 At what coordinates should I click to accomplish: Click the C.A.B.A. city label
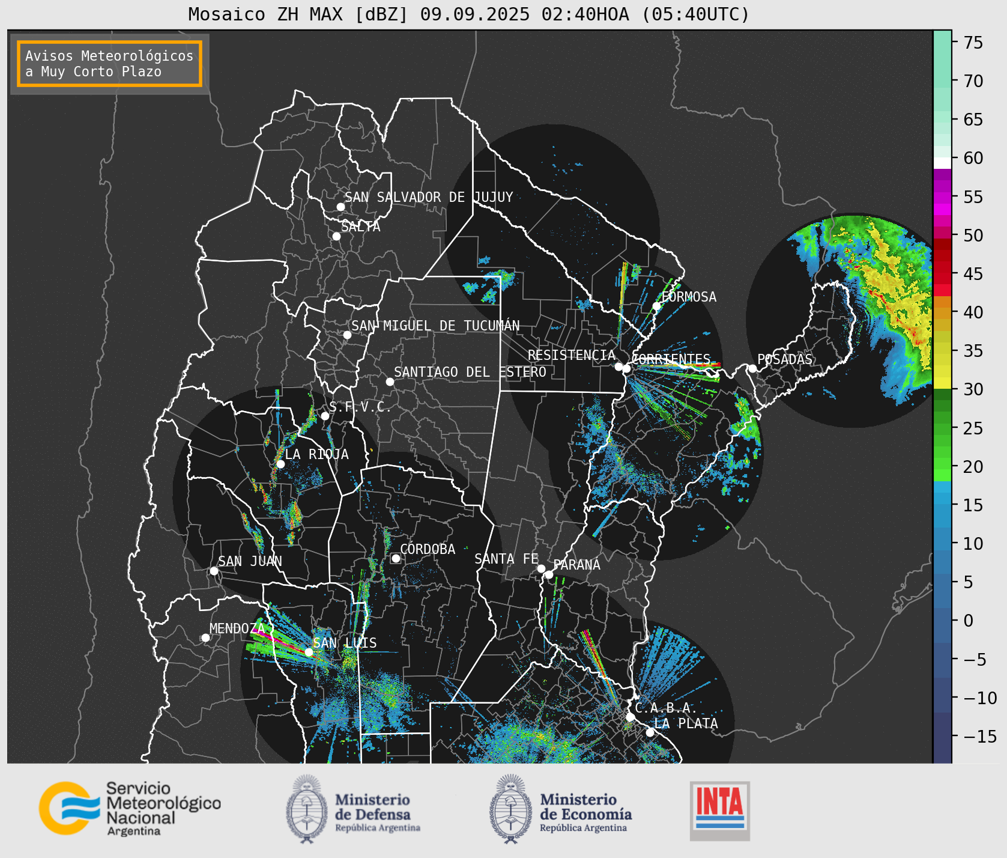coord(666,708)
